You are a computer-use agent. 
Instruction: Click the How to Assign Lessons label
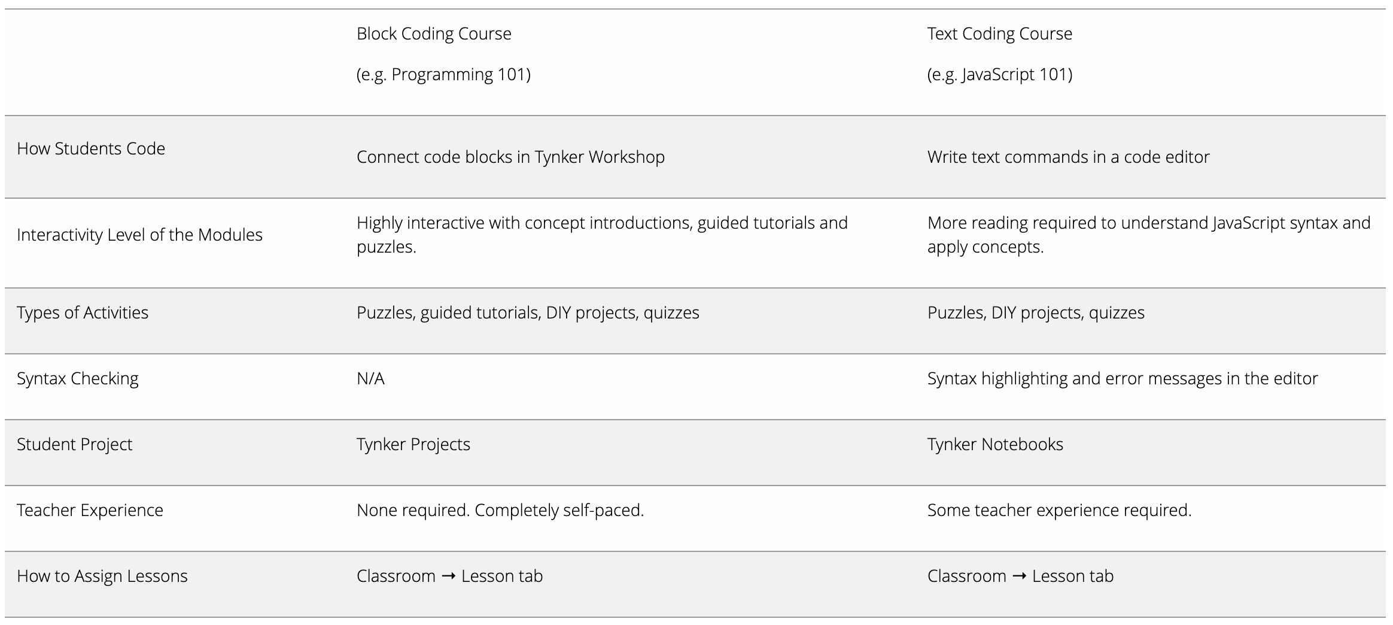pyautogui.click(x=102, y=576)
